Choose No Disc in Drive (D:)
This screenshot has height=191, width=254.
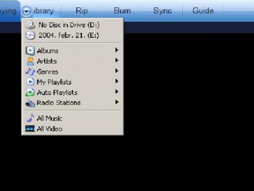[72, 25]
